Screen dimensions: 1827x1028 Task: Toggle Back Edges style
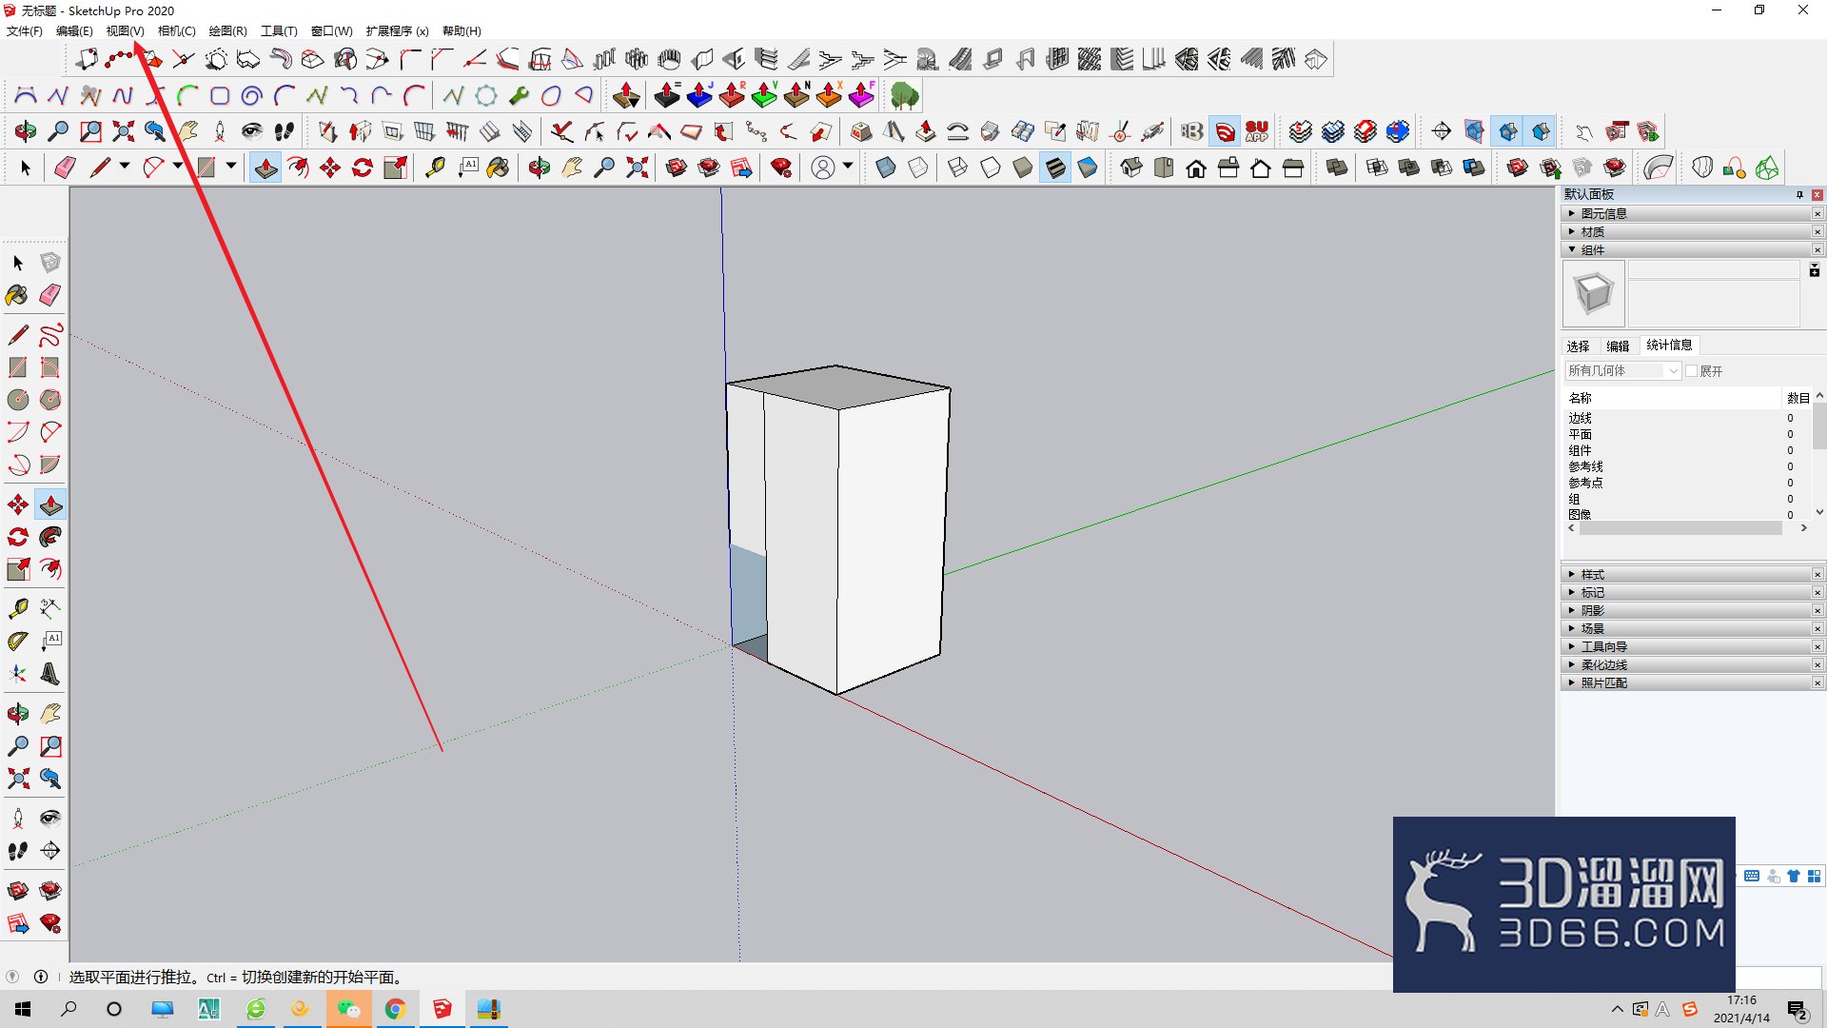[918, 168]
